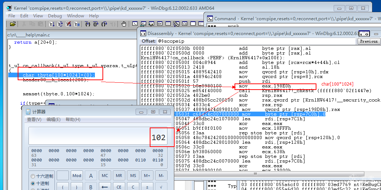The width and height of the screenshot is (381, 190).
Task: Open the Memory window toolbar icon
Action: click(168, 24)
